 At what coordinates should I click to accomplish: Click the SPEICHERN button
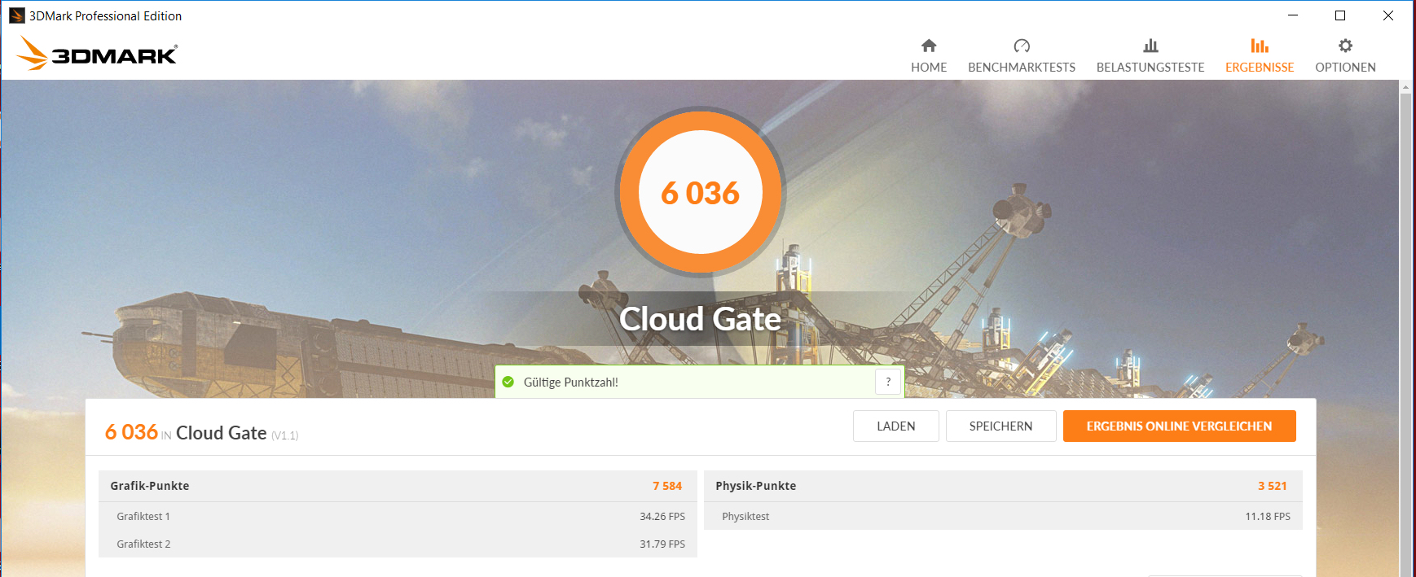pyautogui.click(x=1000, y=426)
